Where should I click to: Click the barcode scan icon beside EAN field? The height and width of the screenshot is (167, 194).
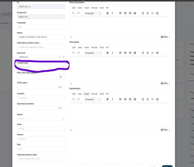[60, 77]
